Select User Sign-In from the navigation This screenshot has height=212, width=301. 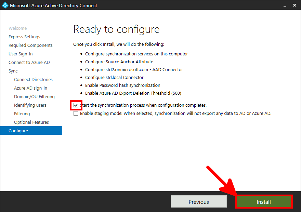click(x=20, y=54)
